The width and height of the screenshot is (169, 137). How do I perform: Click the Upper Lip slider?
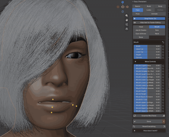click(148, 49)
